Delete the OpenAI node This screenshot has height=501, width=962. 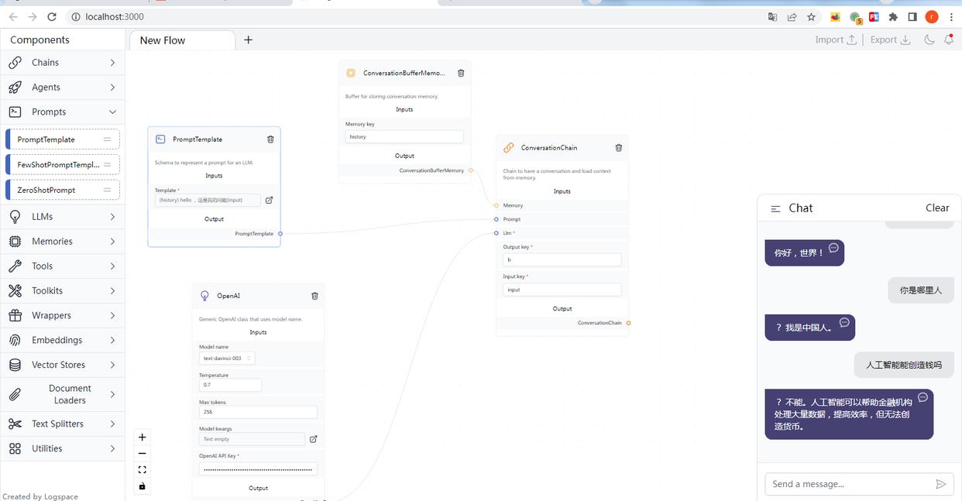click(x=314, y=295)
